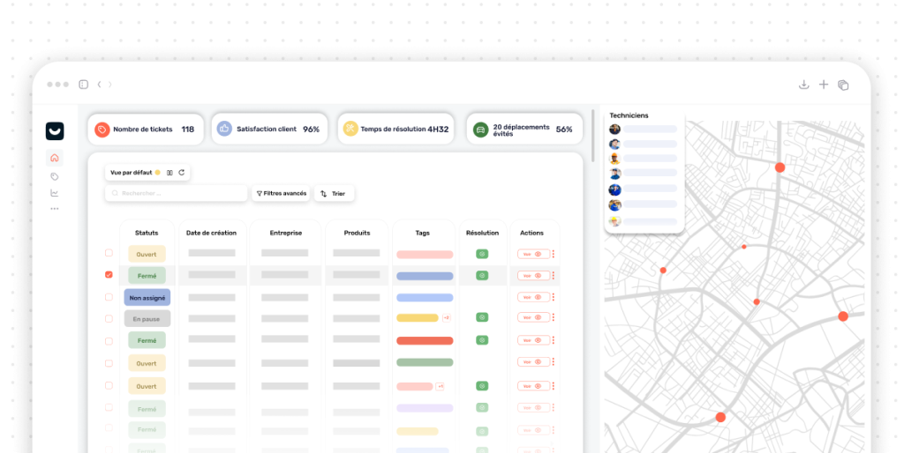Uncheck the selected Fermé ticket checkbox
This screenshot has width=904, height=453.
click(x=109, y=275)
